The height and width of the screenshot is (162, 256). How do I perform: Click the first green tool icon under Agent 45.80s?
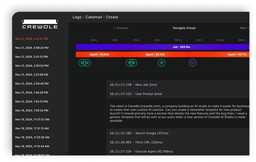(x=82, y=62)
